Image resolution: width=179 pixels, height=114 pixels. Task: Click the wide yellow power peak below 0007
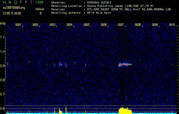tap(124, 111)
